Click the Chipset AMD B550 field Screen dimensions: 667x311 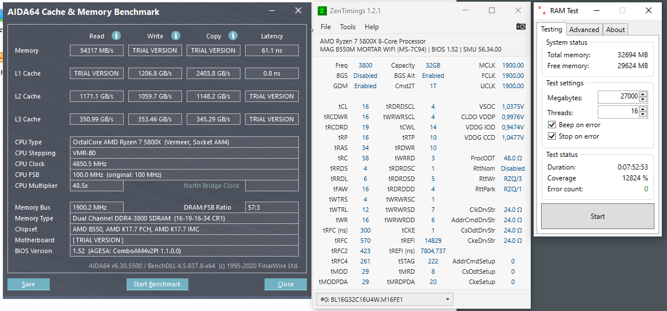tap(184, 229)
